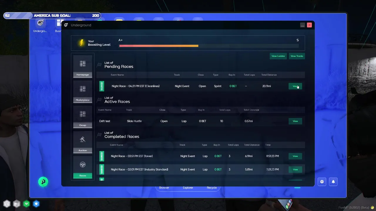Open the Homepage sidebar section
The width and height of the screenshot is (376, 211).
coord(83,67)
